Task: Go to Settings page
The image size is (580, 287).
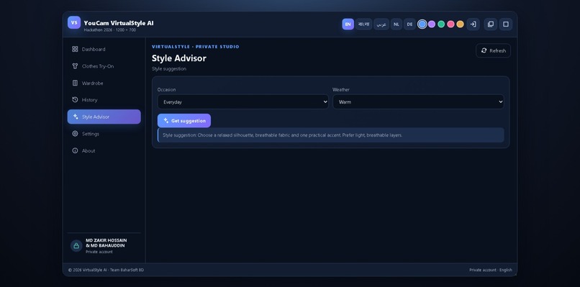Action: (104, 134)
